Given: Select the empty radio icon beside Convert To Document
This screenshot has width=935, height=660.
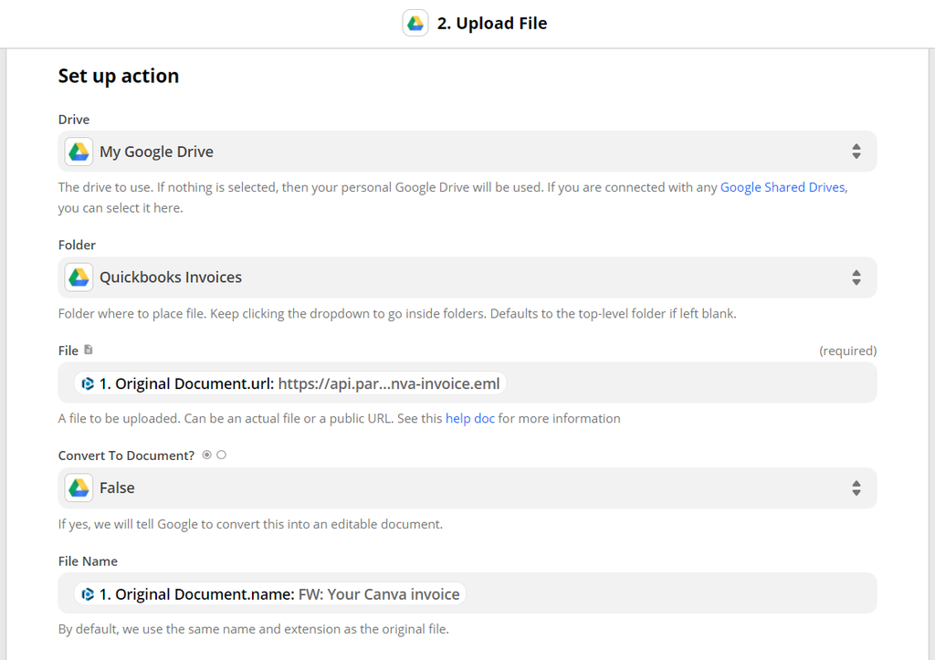Looking at the screenshot, I should tap(221, 455).
